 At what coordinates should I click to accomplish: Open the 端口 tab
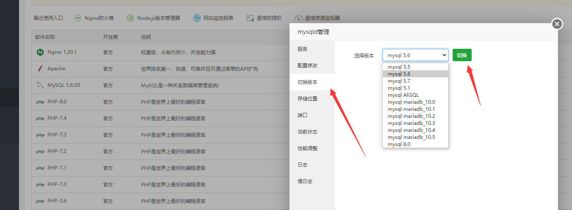click(312, 115)
